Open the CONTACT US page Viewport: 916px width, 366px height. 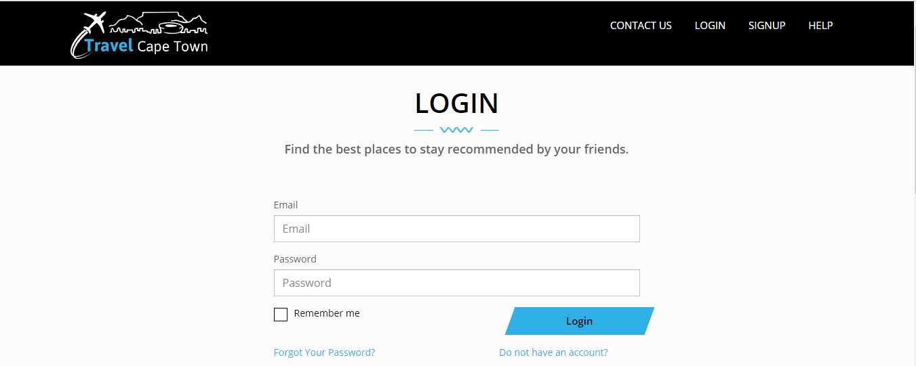pos(641,26)
